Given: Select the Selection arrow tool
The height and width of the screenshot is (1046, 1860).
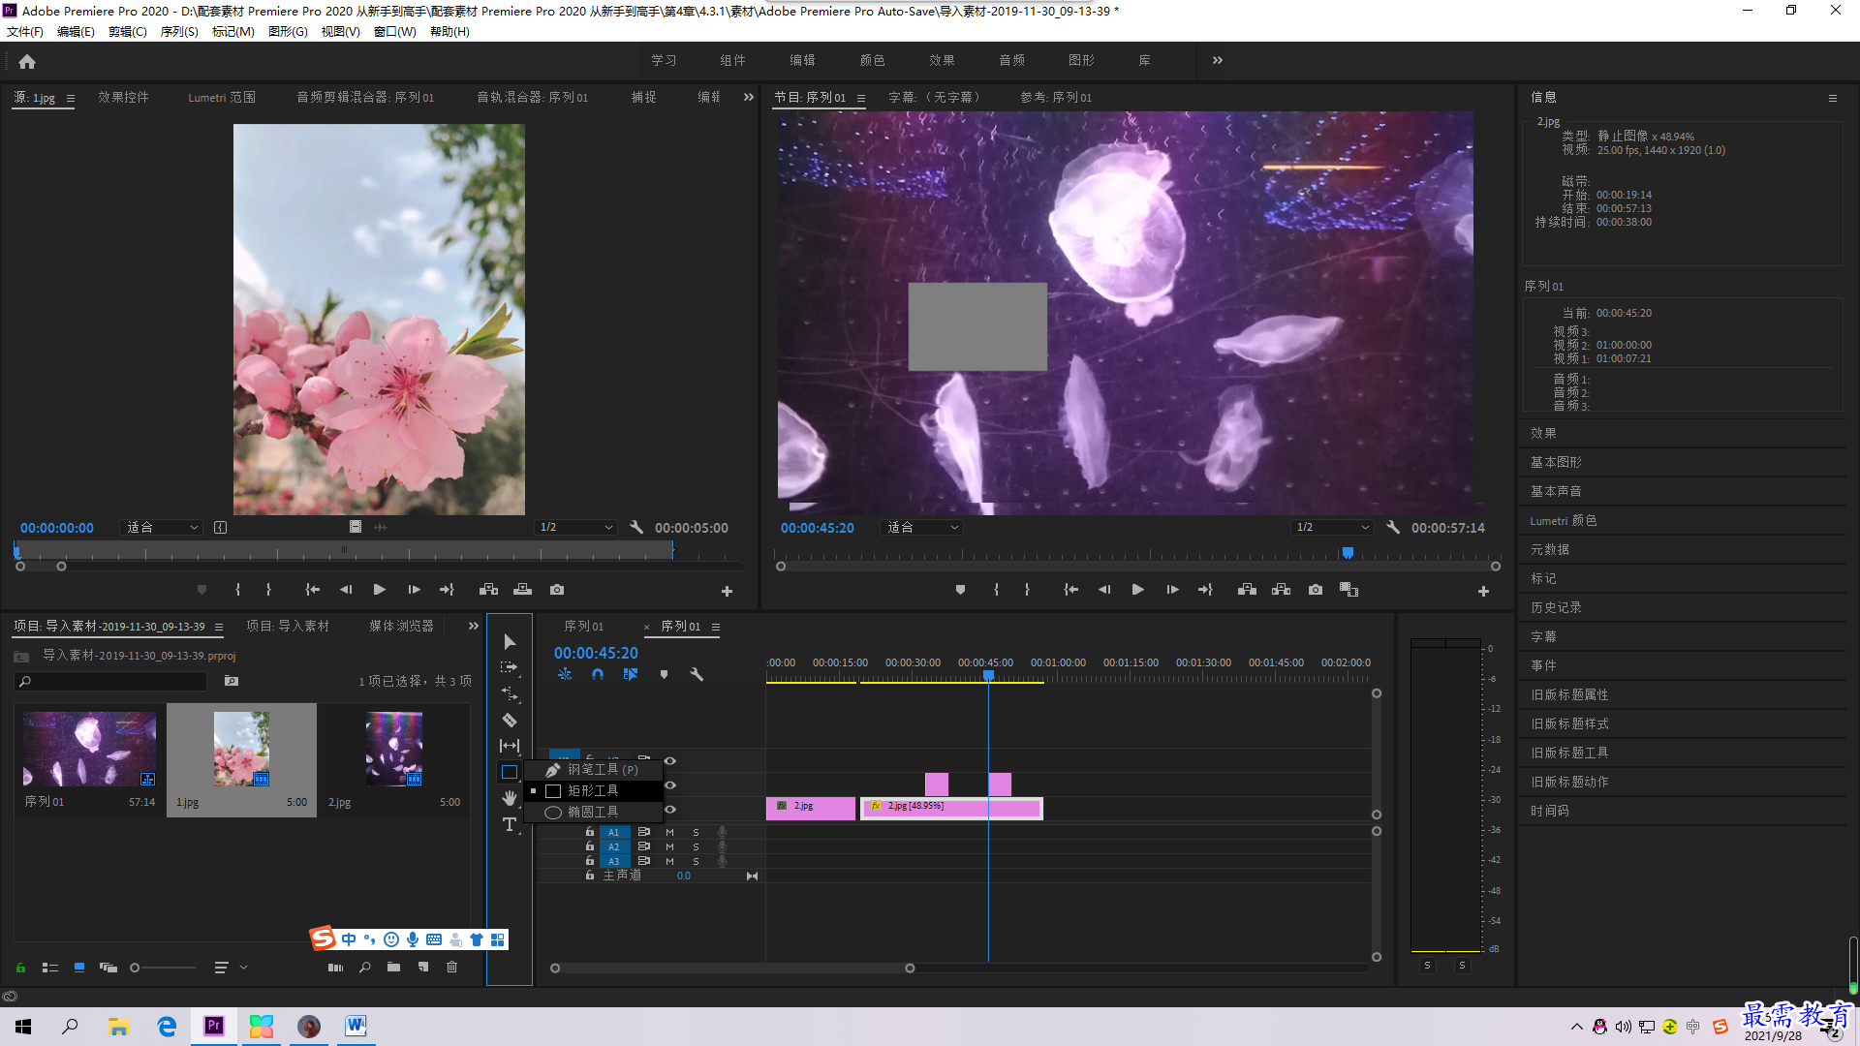Looking at the screenshot, I should click(x=510, y=642).
